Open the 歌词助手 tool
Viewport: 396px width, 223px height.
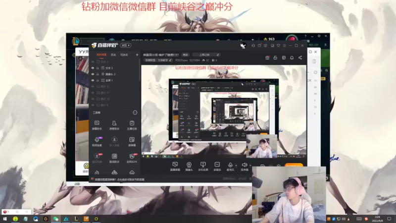click(114, 158)
